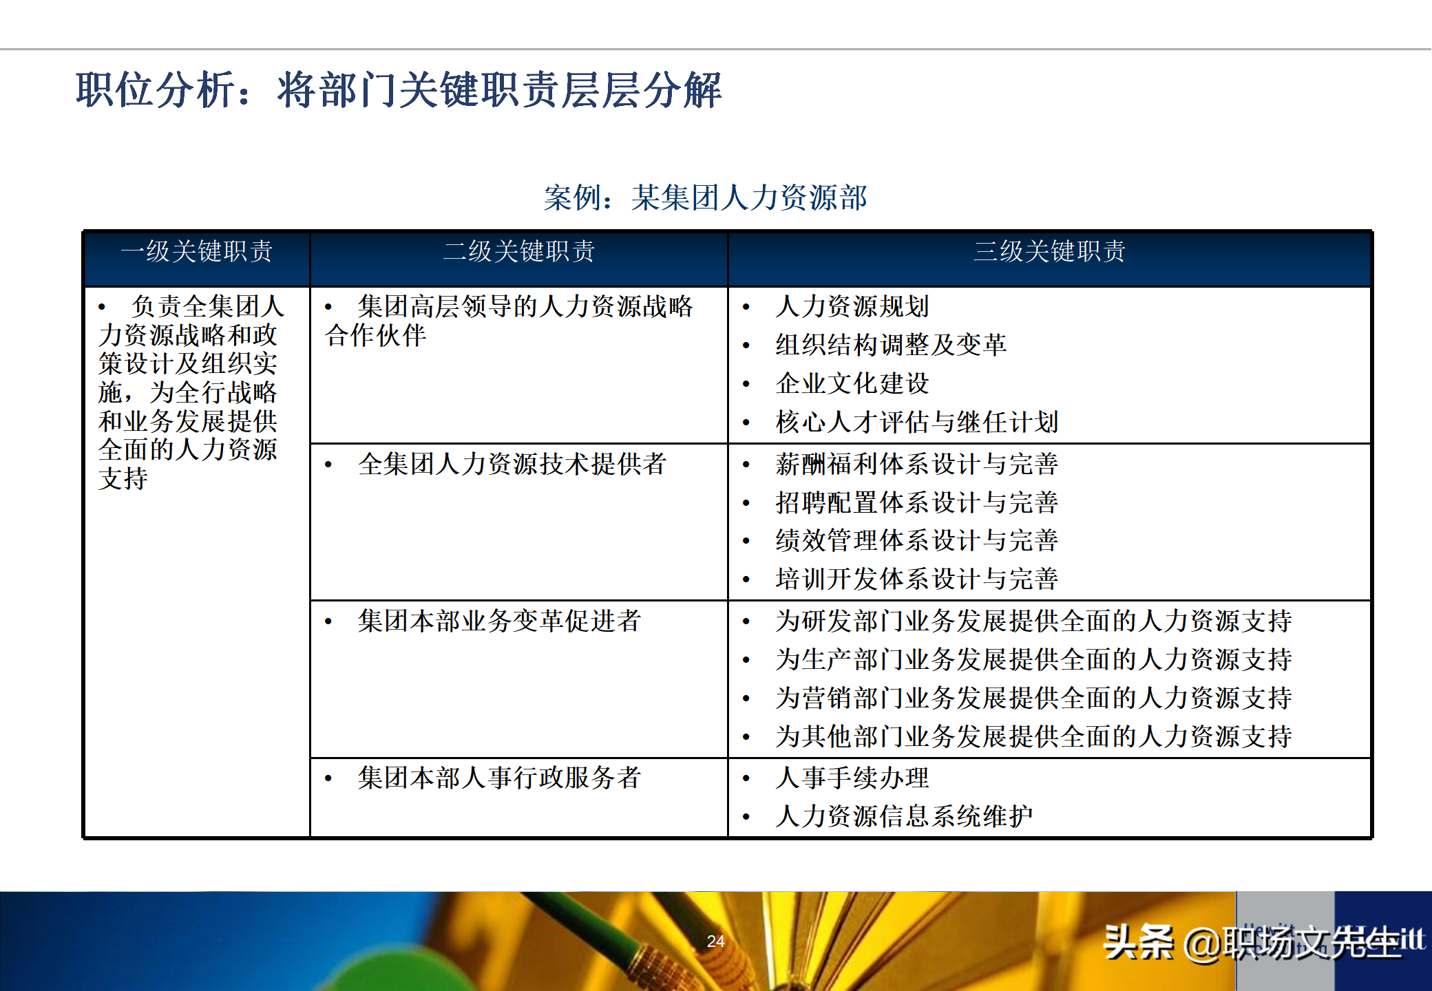This screenshot has width=1432, height=991.
Task: Click the cell 全集团人力资源技术提供者
Action: point(519,522)
